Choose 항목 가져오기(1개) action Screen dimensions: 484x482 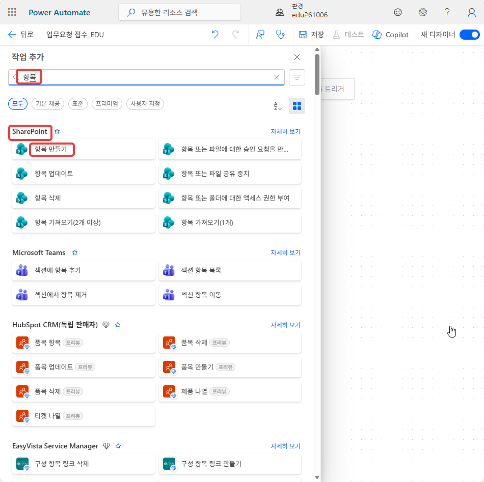230,222
